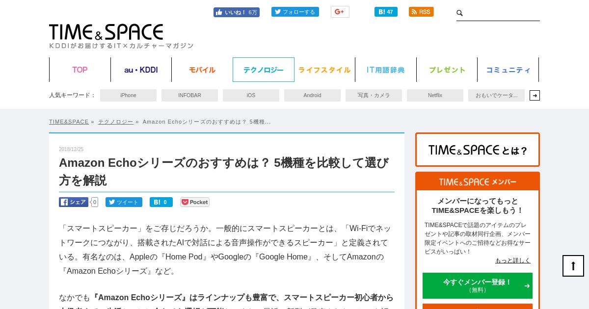The image size is (589, 309).
Task: Open the RSS feed button
Action: click(x=421, y=12)
